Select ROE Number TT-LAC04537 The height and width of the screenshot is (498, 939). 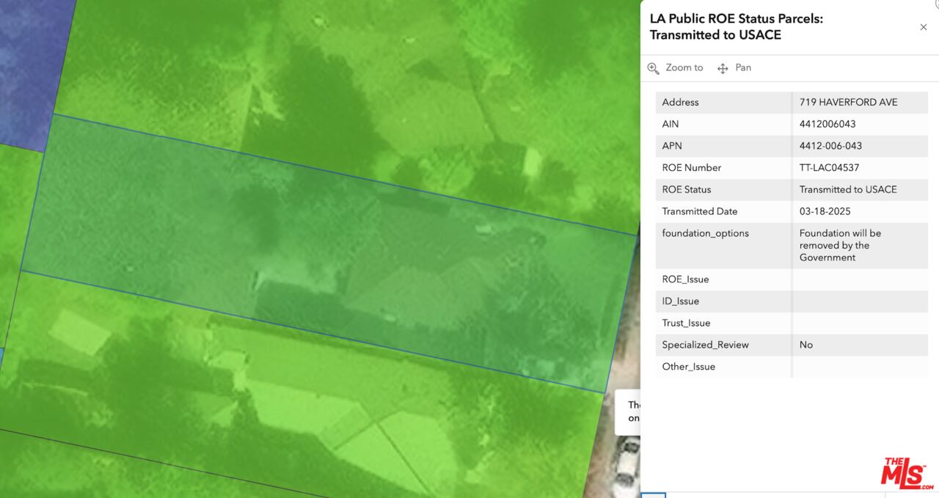(829, 168)
